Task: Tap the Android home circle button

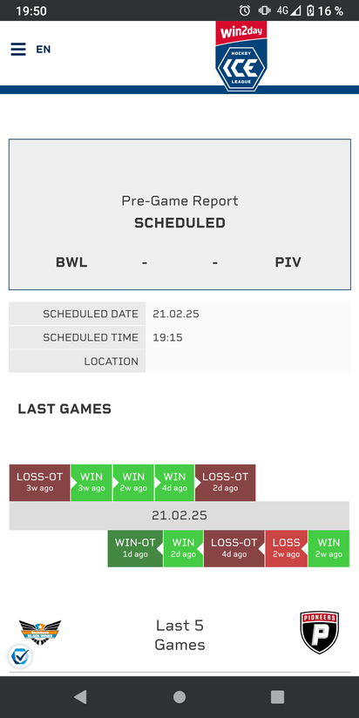Action: click(x=179, y=697)
